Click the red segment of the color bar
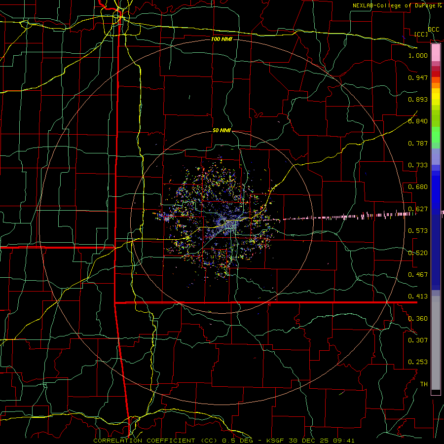The image size is (444, 444). (436, 74)
